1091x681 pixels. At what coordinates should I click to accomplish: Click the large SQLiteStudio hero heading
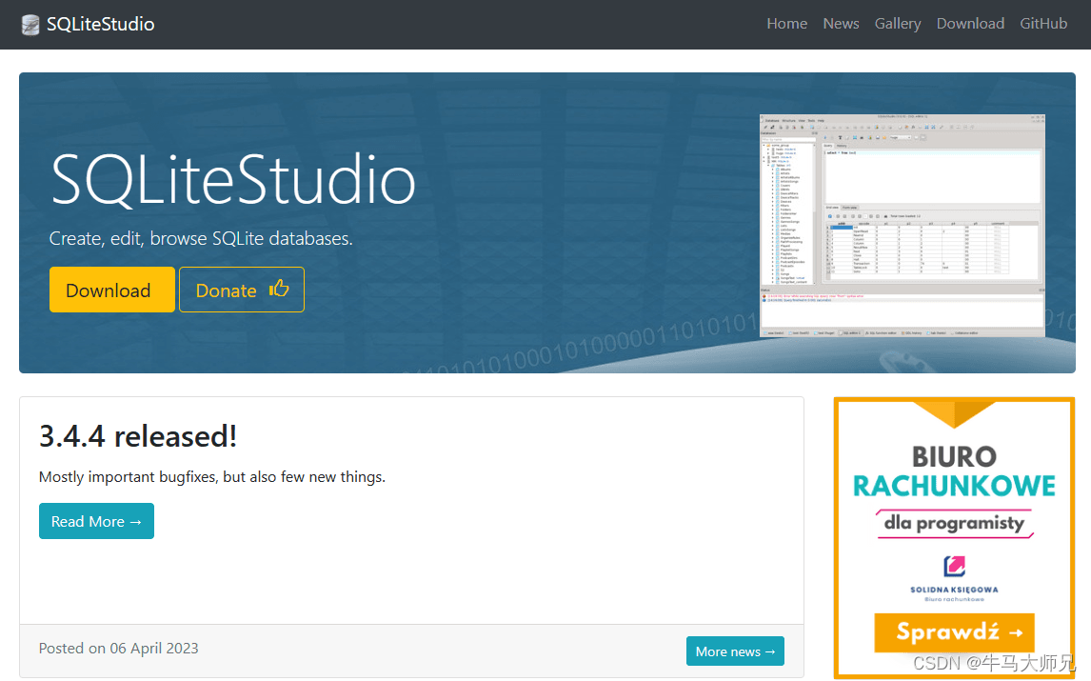233,180
